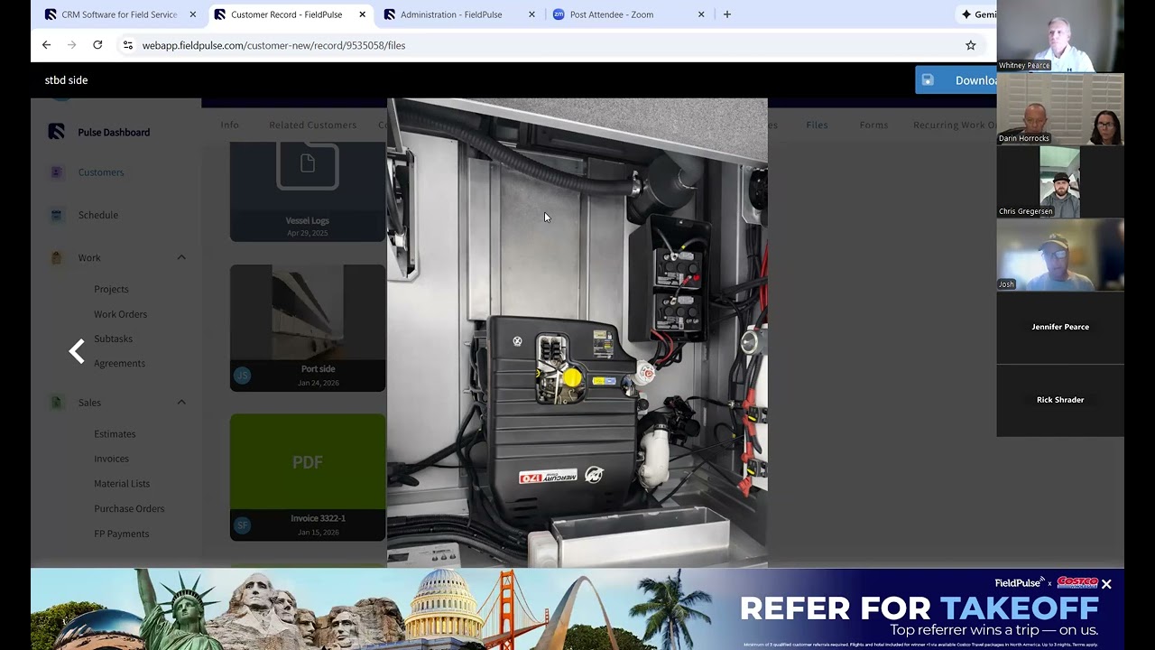Screen dimensions: 1155x650
Task: Collapse the Sales section chevron
Action: [181, 403]
